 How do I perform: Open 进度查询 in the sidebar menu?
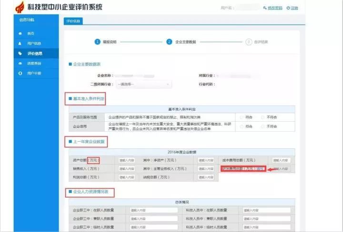[34, 63]
